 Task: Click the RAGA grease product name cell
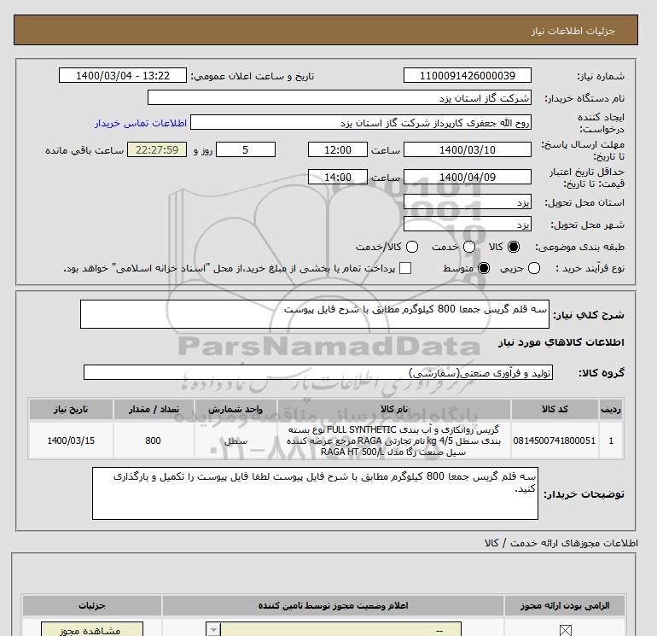pos(394,441)
